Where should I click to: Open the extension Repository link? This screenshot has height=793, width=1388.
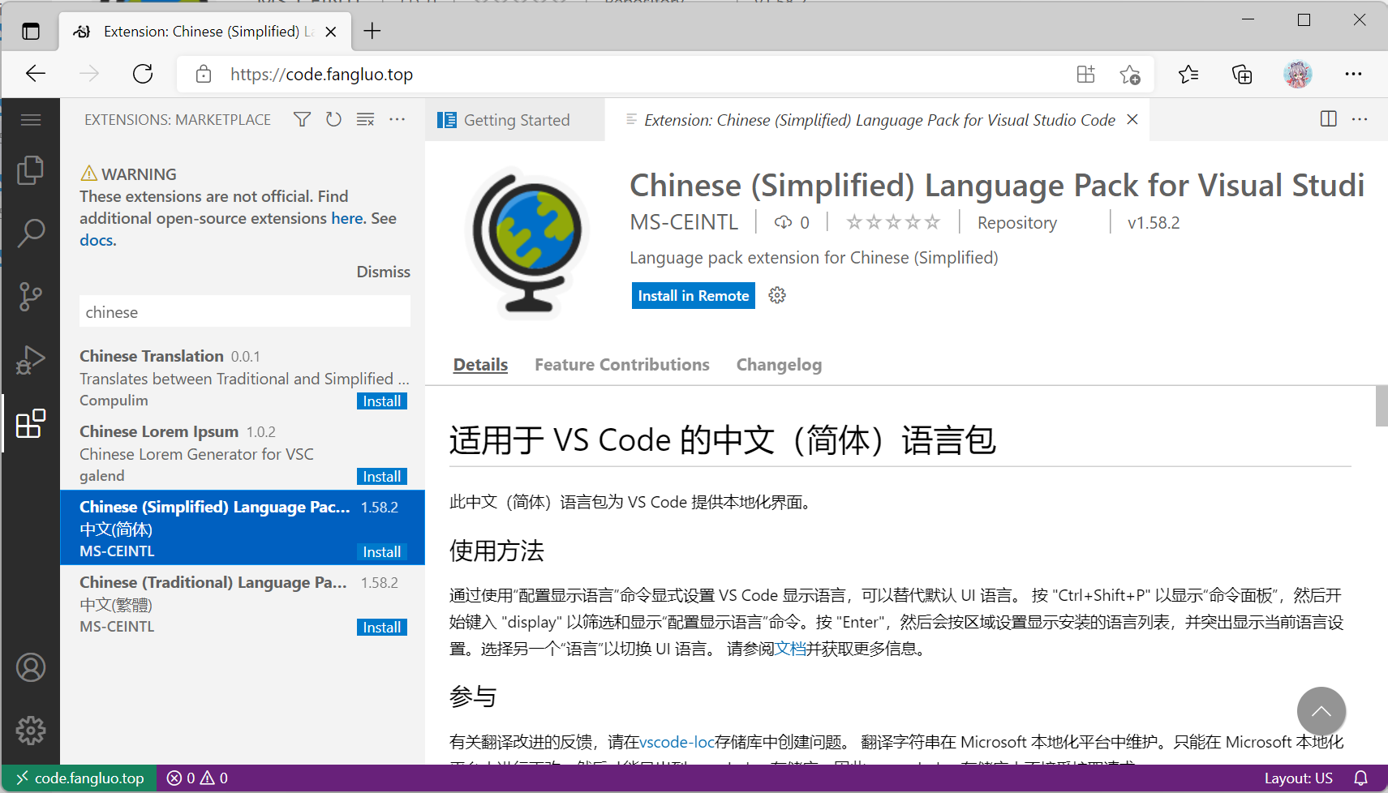pyautogui.click(x=1017, y=223)
